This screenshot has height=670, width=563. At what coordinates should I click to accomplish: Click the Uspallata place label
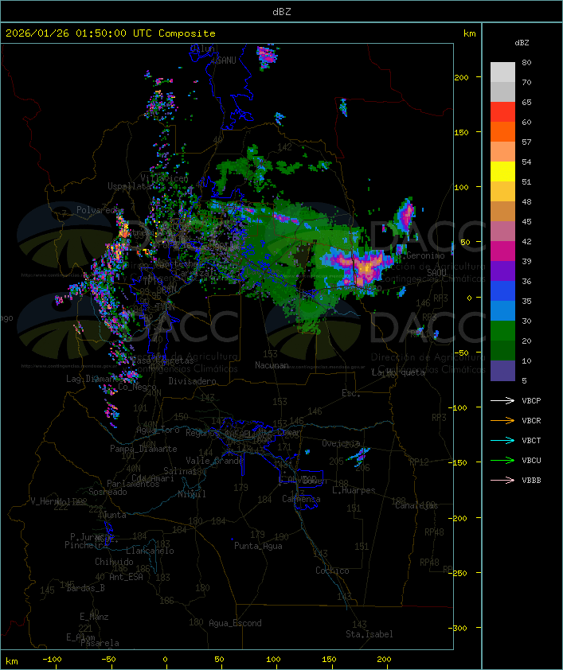(129, 186)
